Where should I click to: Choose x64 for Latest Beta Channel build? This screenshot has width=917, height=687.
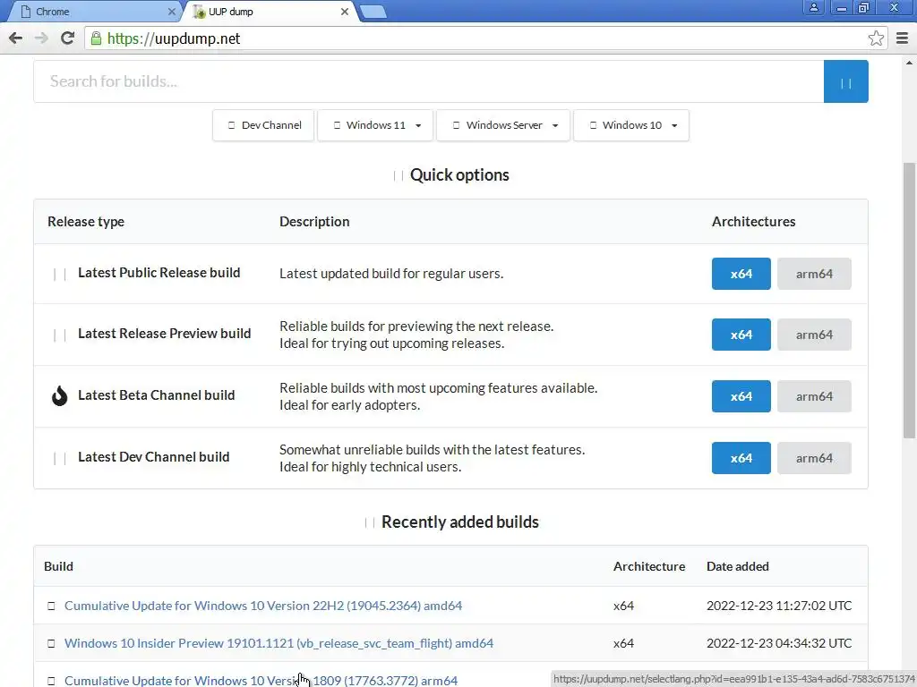pos(741,396)
